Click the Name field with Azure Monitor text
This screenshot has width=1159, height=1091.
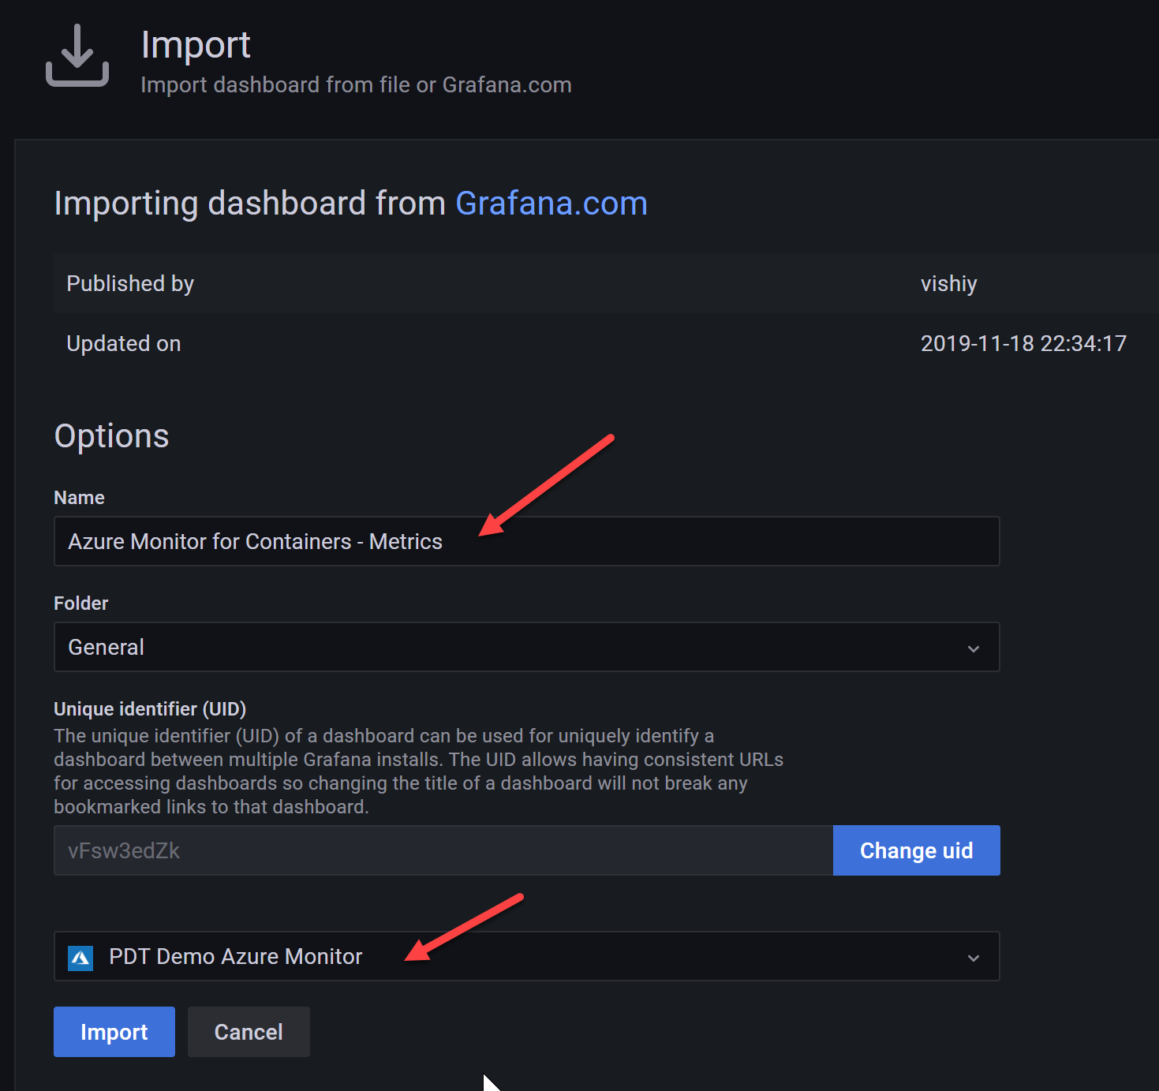tap(526, 541)
